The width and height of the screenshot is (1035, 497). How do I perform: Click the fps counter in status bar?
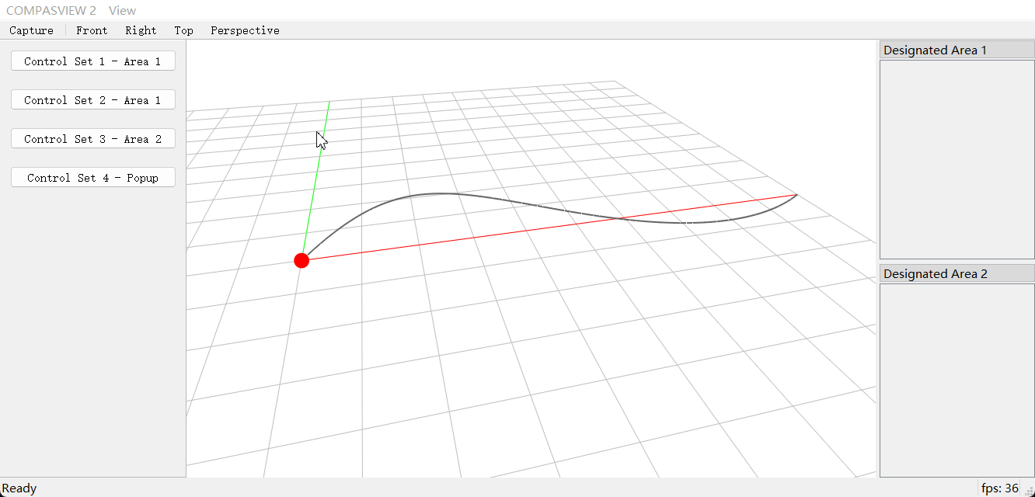(x=999, y=488)
